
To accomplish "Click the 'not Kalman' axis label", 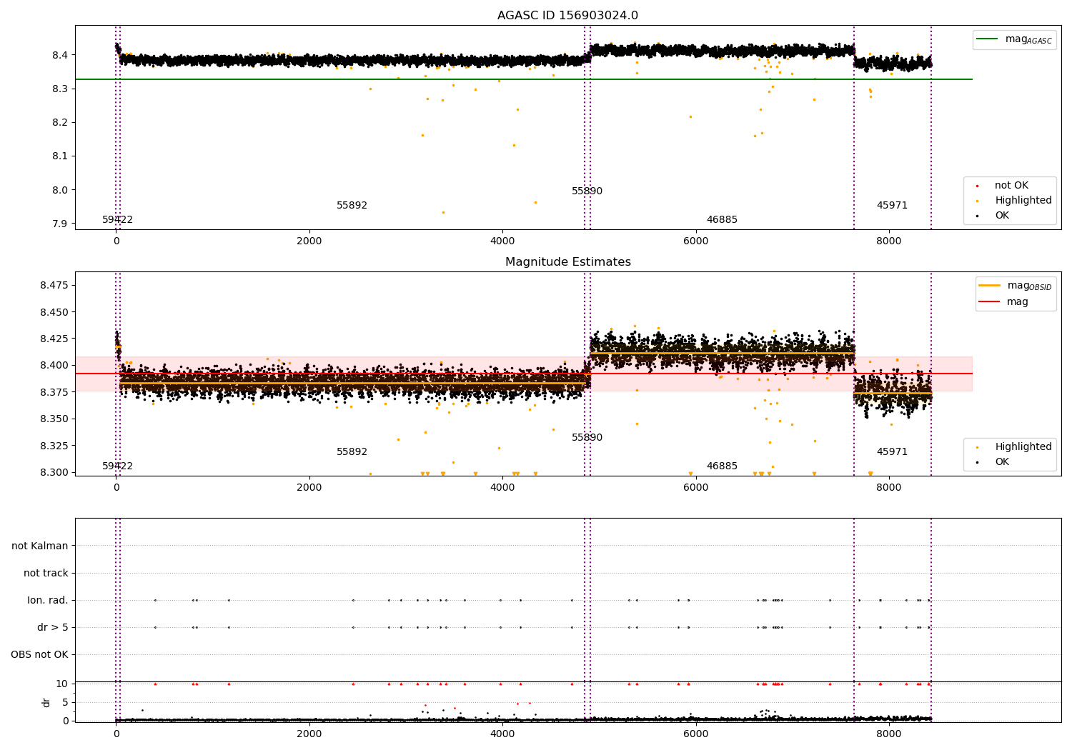I will 40,546.
